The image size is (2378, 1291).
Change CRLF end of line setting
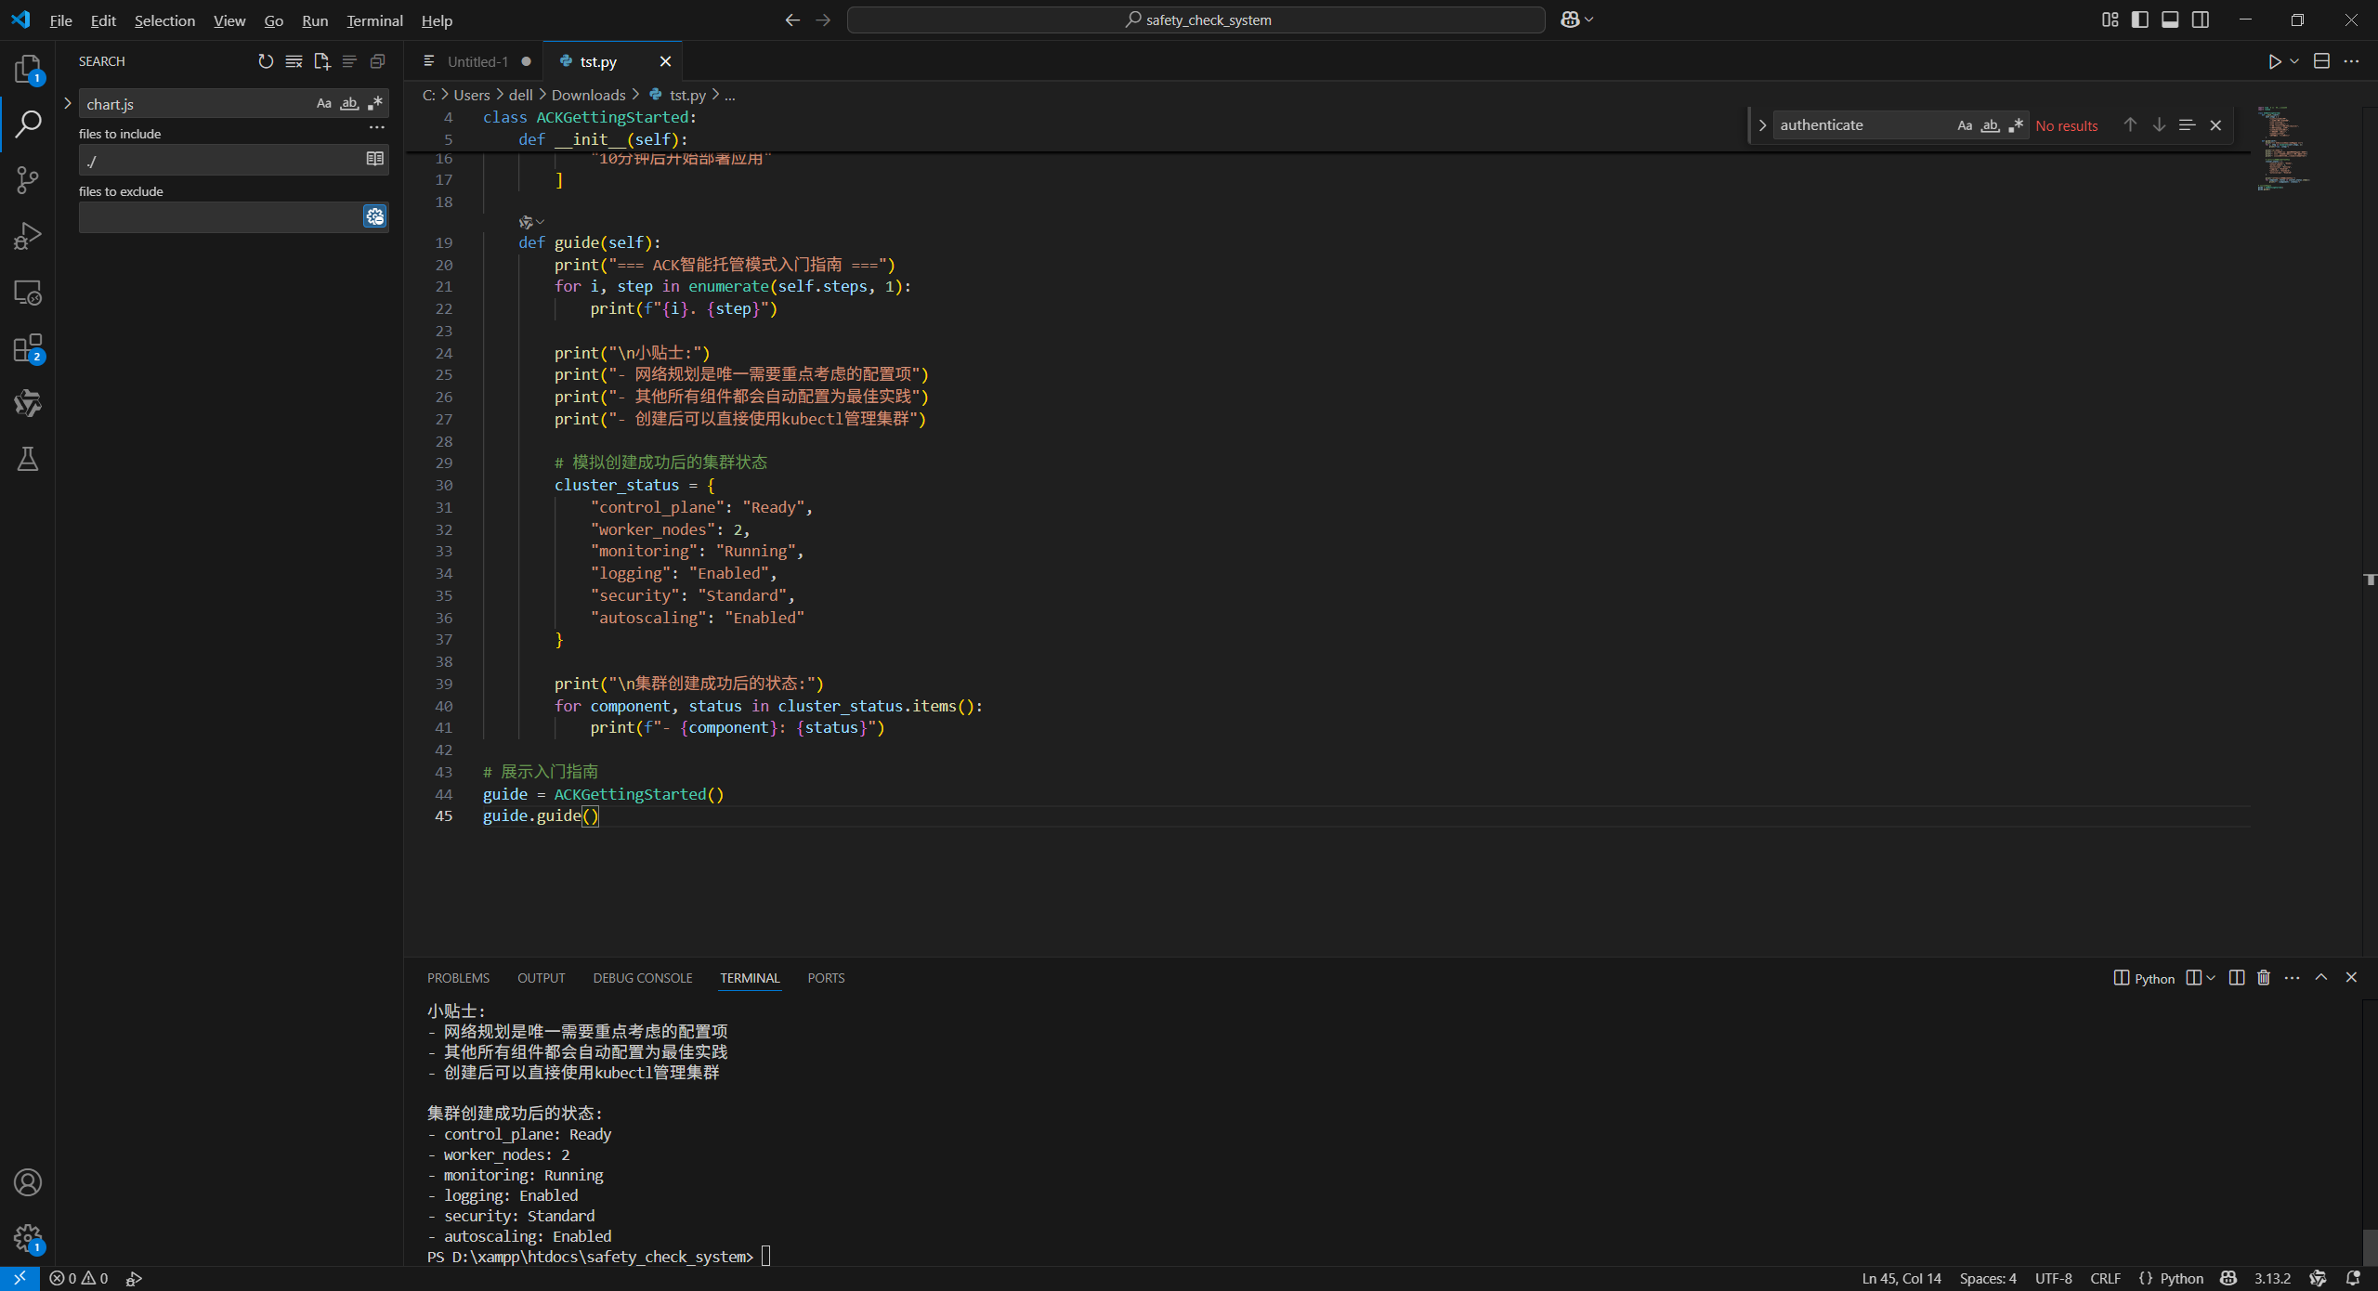[2105, 1278]
